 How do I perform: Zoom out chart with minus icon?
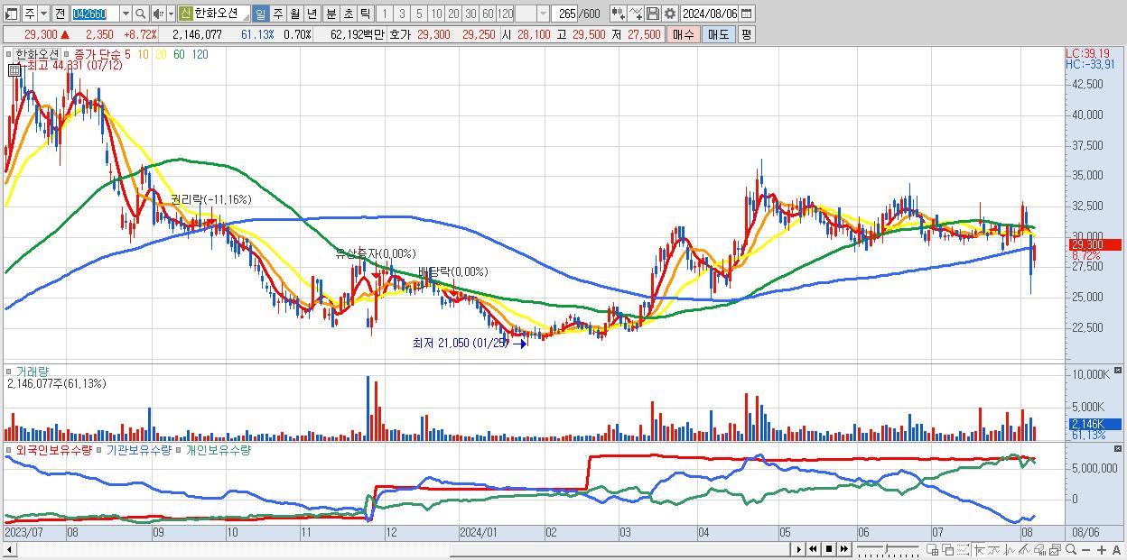point(1085,550)
